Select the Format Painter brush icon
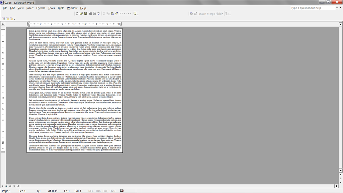Image resolution: width=343 pixels, height=193 pixels. click(x=116, y=13)
